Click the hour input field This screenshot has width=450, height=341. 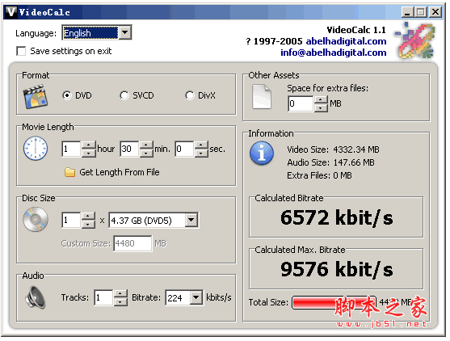pos(71,149)
